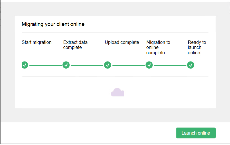Click the 'Ready to launch online' label

click(x=197, y=47)
